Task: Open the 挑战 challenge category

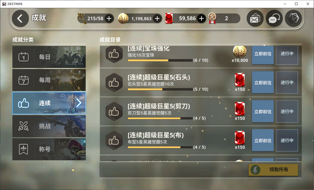Action: coord(49,126)
